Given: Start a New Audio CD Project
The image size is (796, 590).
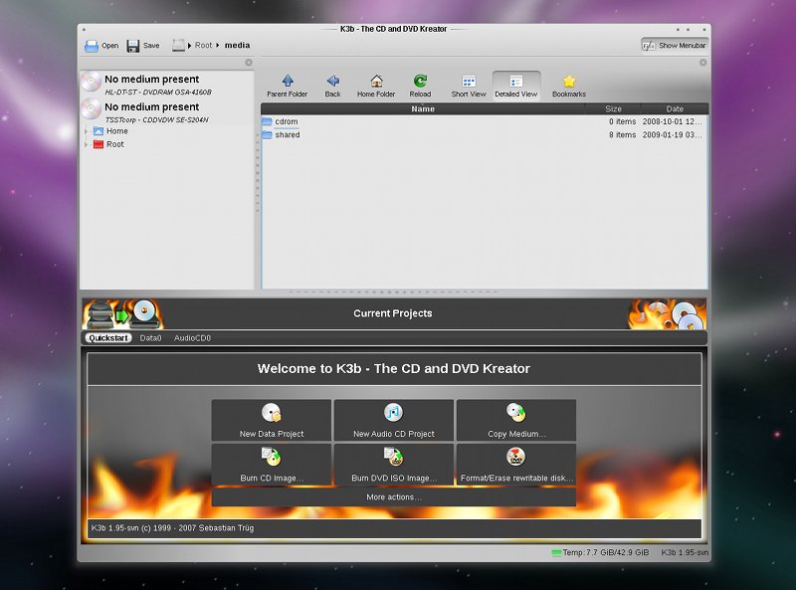Looking at the screenshot, I should pos(394,420).
